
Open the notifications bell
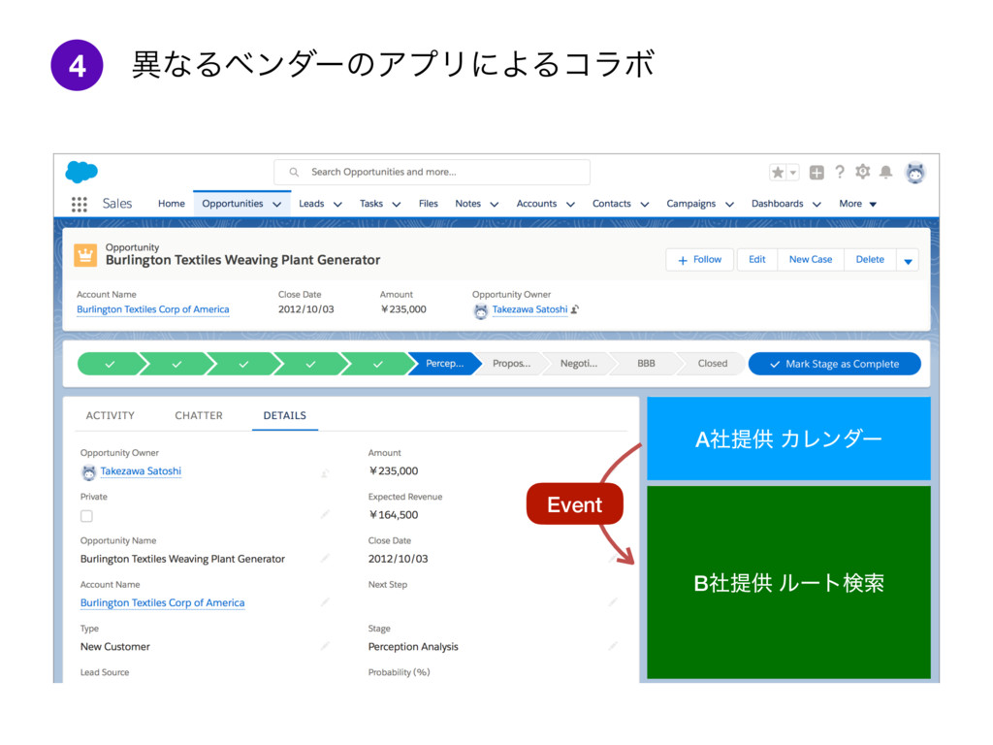886,172
